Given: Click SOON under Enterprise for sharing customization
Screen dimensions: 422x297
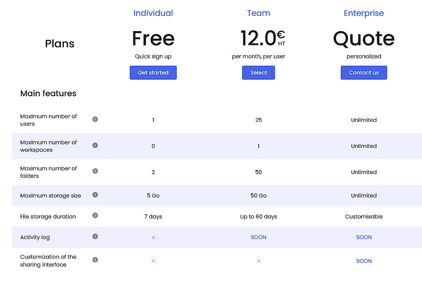Looking at the screenshot, I should [364, 261].
